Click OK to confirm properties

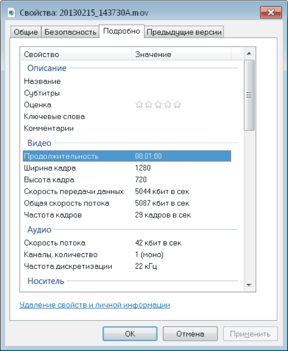click(x=130, y=334)
